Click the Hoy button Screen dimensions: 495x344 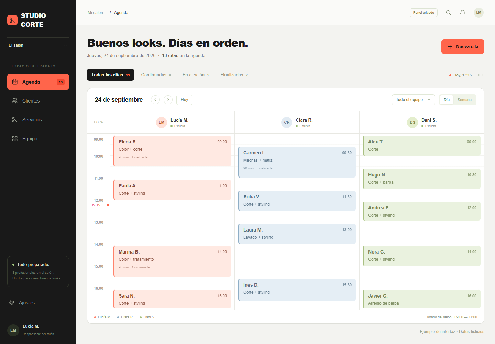tap(184, 100)
